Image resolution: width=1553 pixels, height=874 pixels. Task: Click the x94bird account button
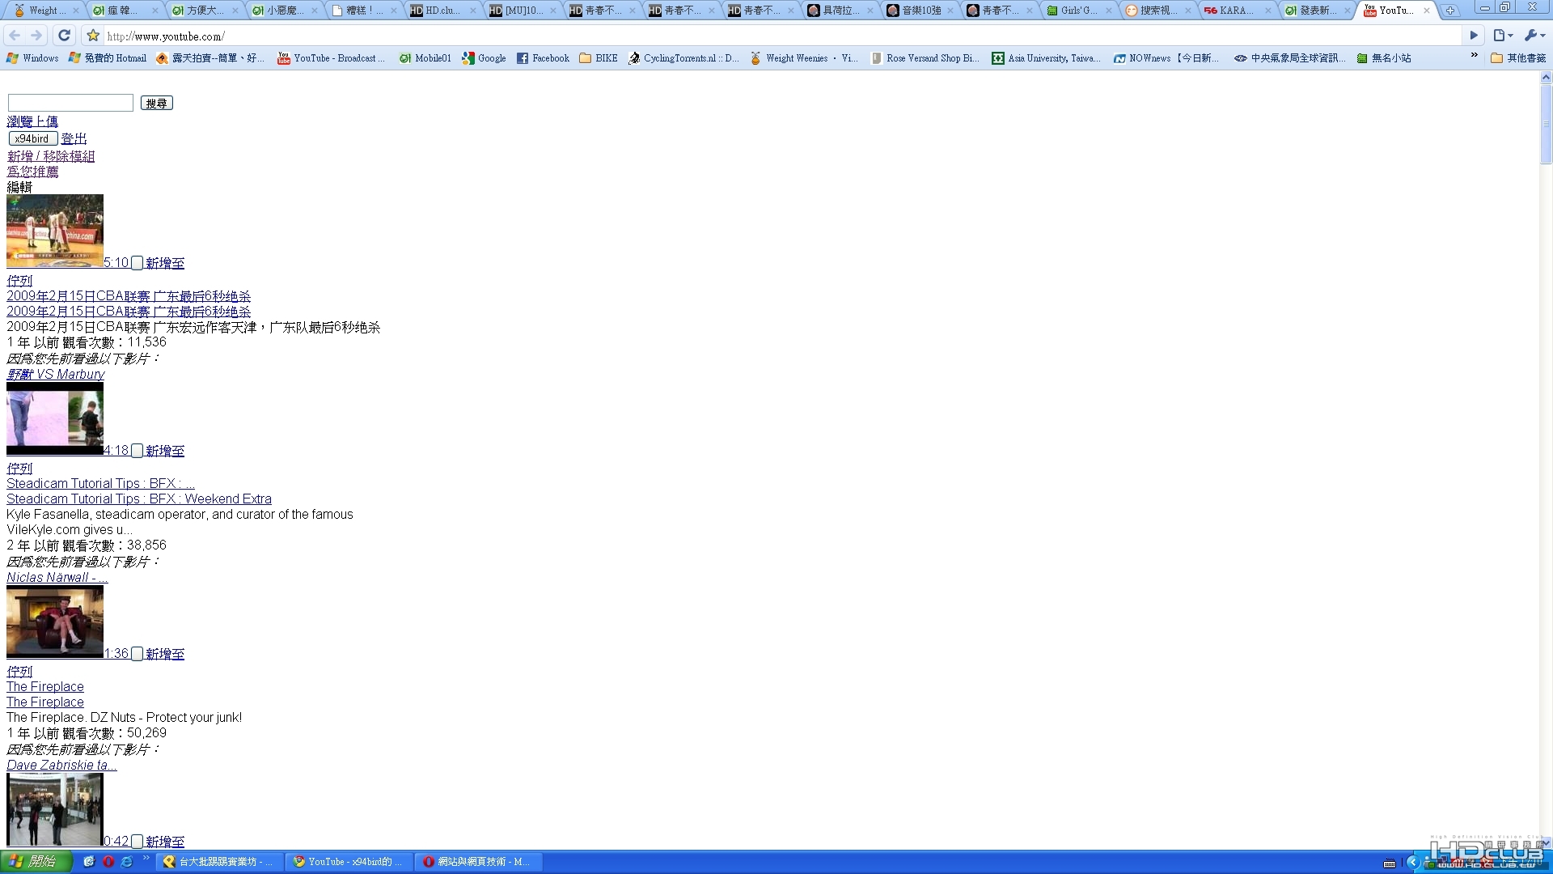click(x=32, y=138)
